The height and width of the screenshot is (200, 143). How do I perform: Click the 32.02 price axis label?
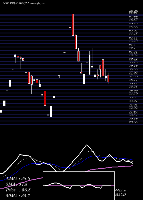[x=133, y=108]
